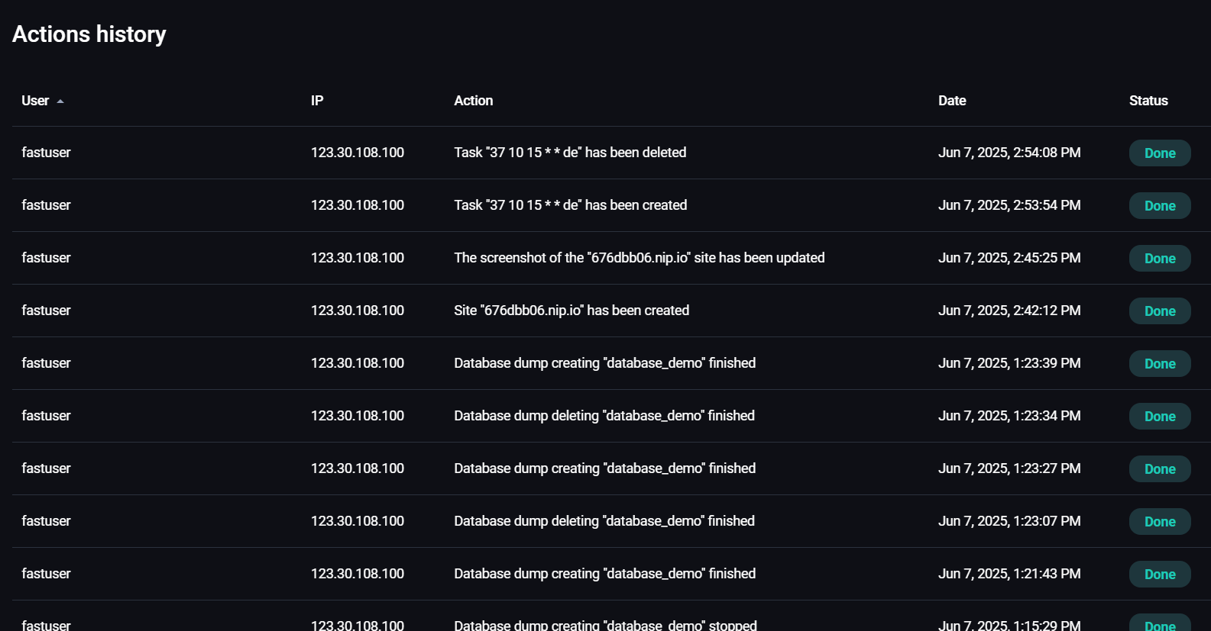This screenshot has height=631, width=1211.
Task: Click Done badge for Site created row
Action: [x=1159, y=311]
